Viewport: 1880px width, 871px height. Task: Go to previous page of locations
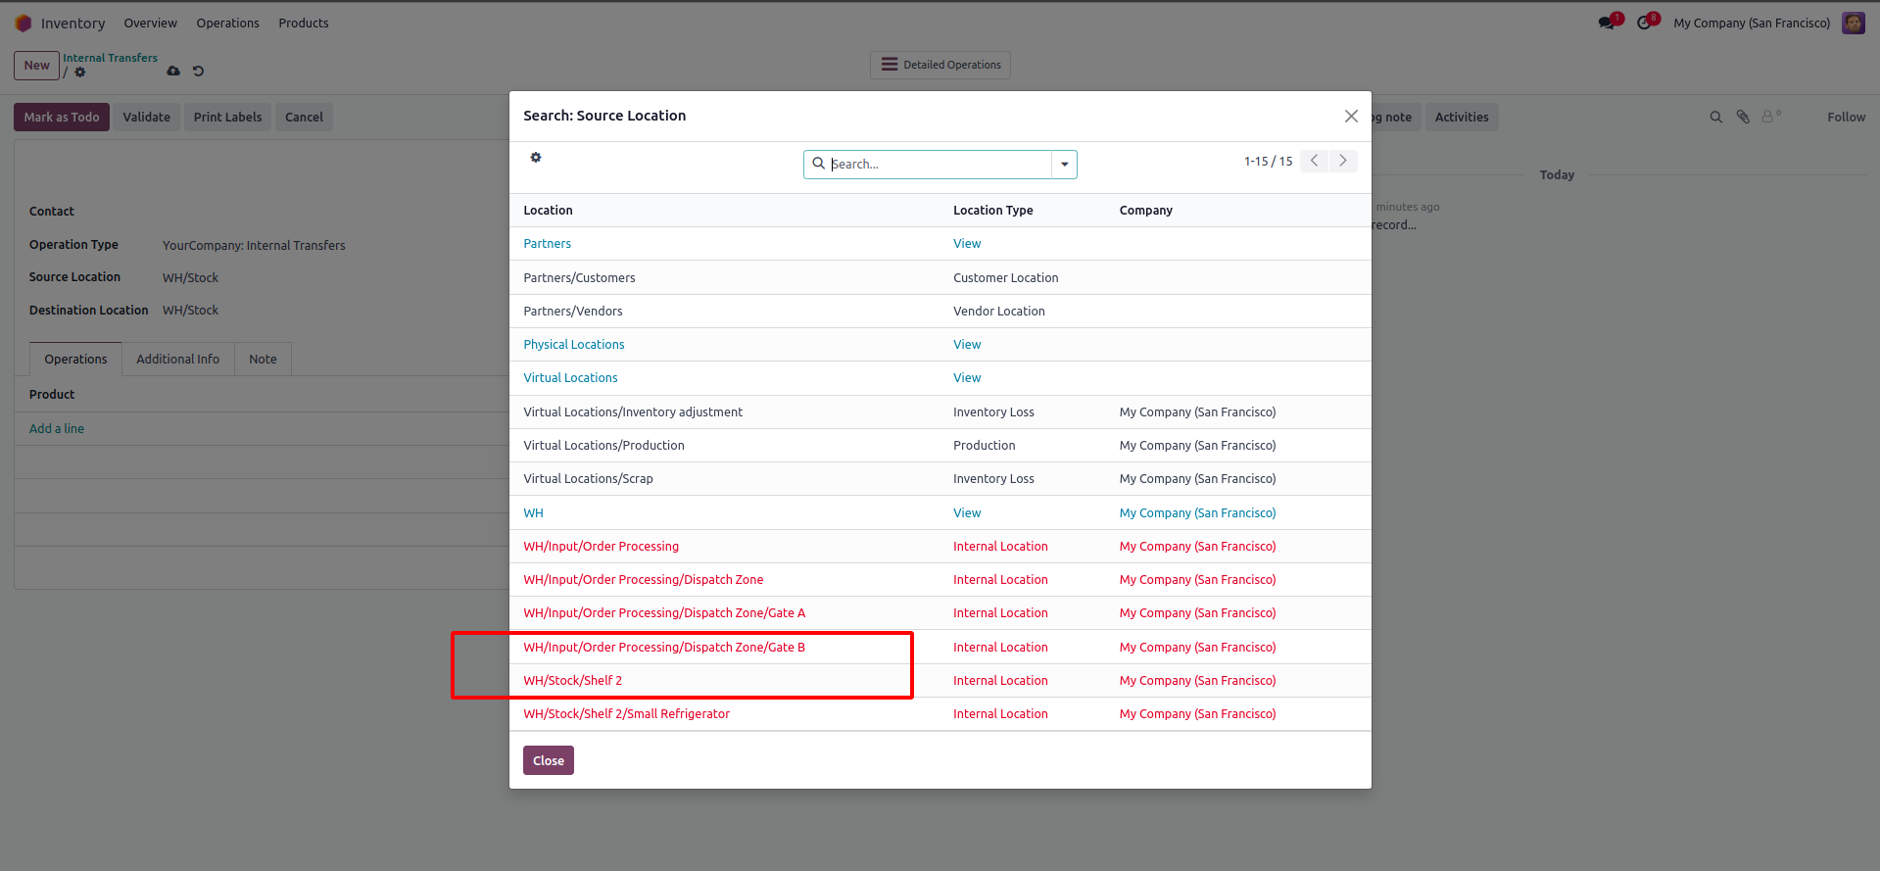point(1314,161)
